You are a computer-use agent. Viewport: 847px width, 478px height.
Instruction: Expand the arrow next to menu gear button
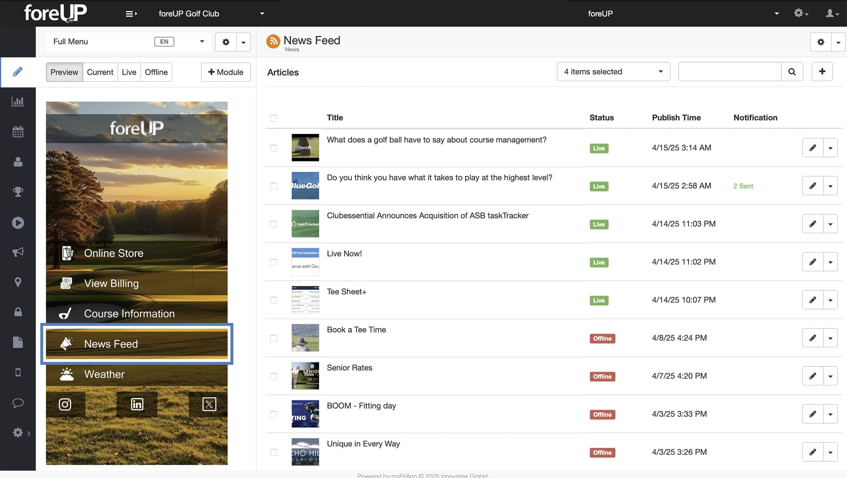244,42
